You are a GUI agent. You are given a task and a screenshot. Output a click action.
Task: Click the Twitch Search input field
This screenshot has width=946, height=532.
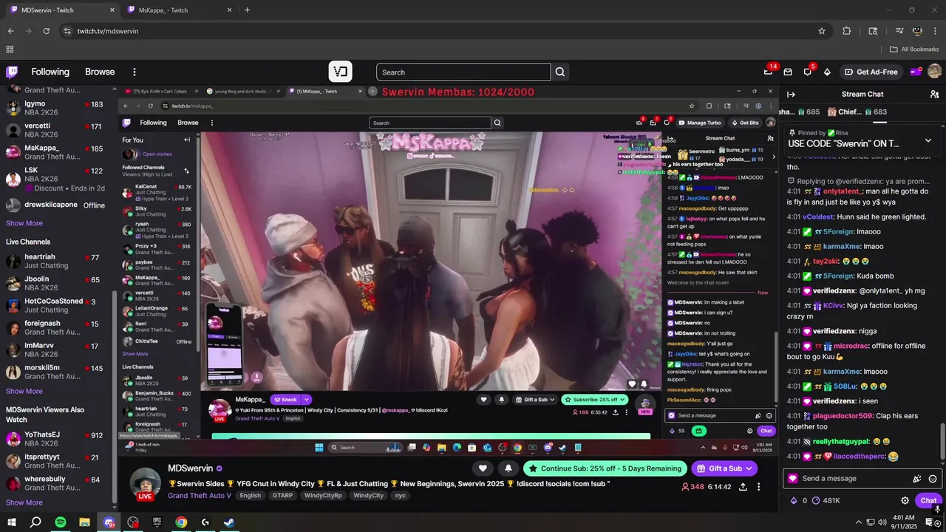coord(463,72)
